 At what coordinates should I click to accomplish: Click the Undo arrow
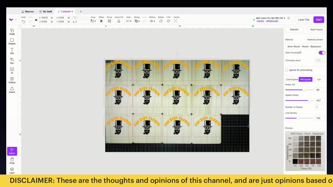(23, 22)
